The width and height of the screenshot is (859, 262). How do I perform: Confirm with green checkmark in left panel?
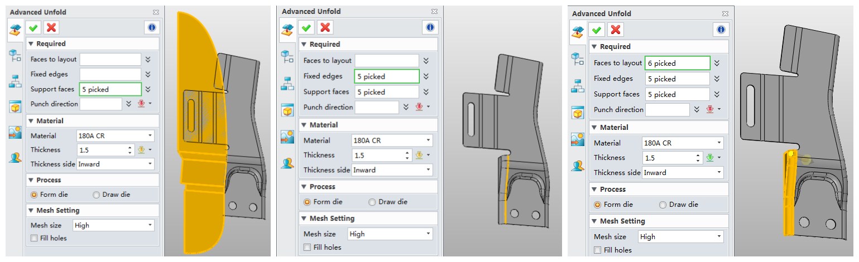34,27
